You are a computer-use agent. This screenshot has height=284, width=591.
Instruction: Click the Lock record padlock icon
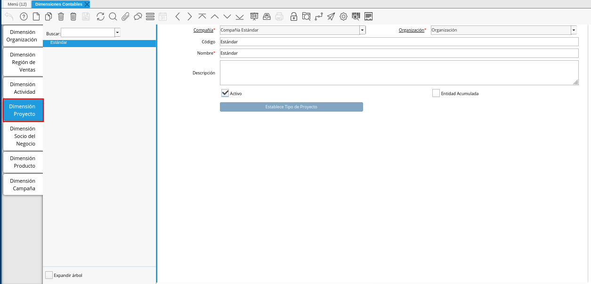(294, 16)
